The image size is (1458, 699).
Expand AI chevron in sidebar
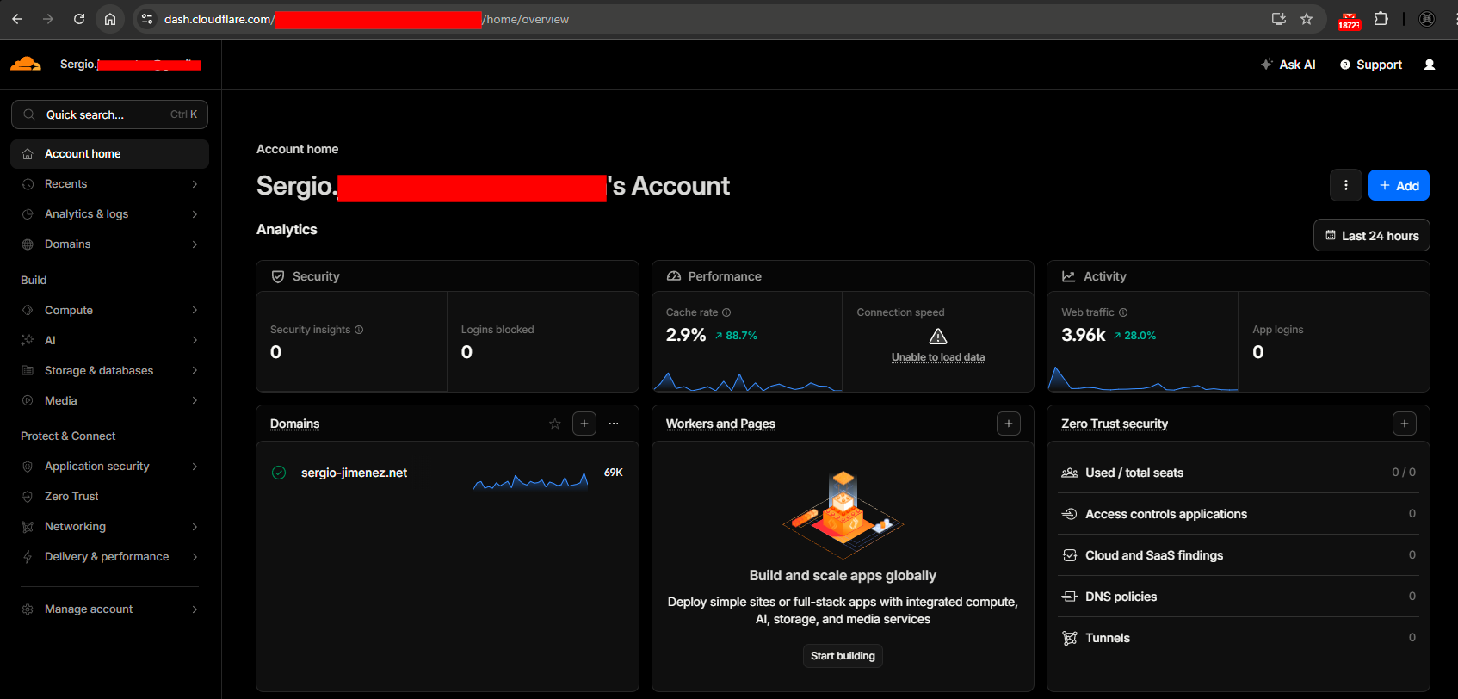click(195, 341)
